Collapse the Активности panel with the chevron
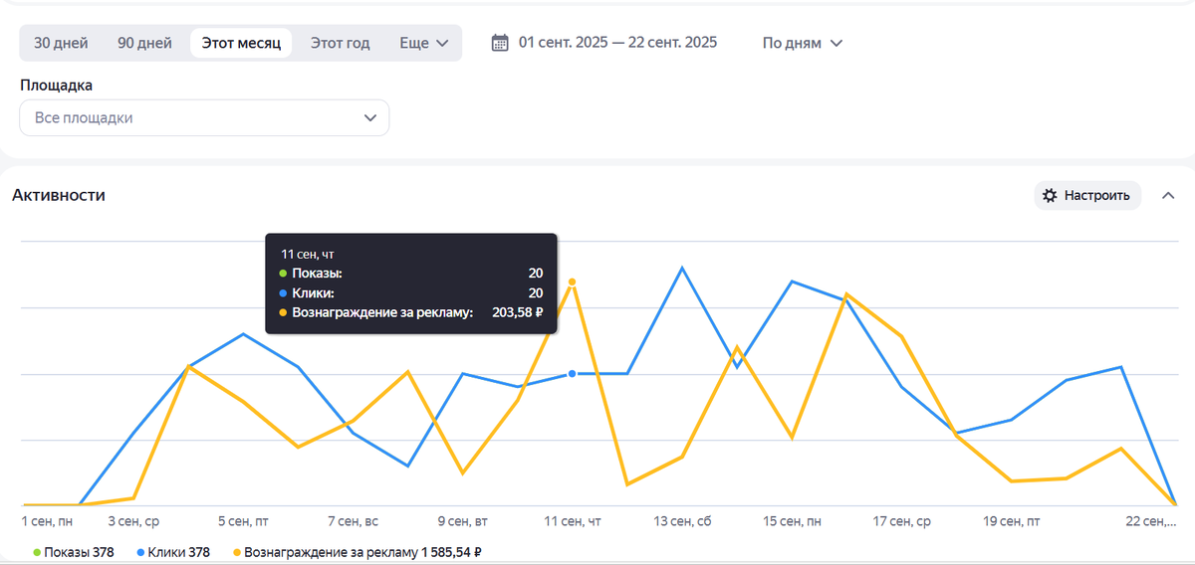Viewport: 1195px width, 565px height. (x=1169, y=196)
